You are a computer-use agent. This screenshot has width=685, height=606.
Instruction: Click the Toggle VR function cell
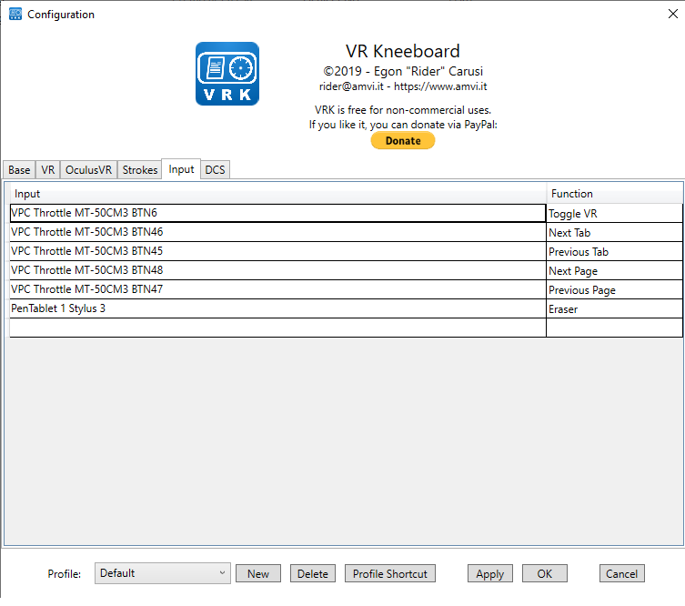pos(614,213)
